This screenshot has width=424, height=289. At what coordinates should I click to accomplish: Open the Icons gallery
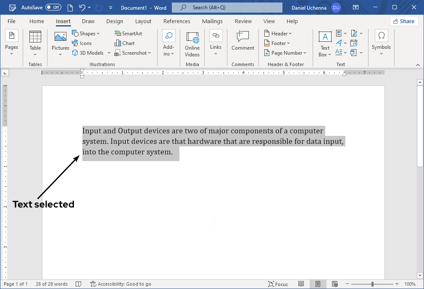[75, 43]
